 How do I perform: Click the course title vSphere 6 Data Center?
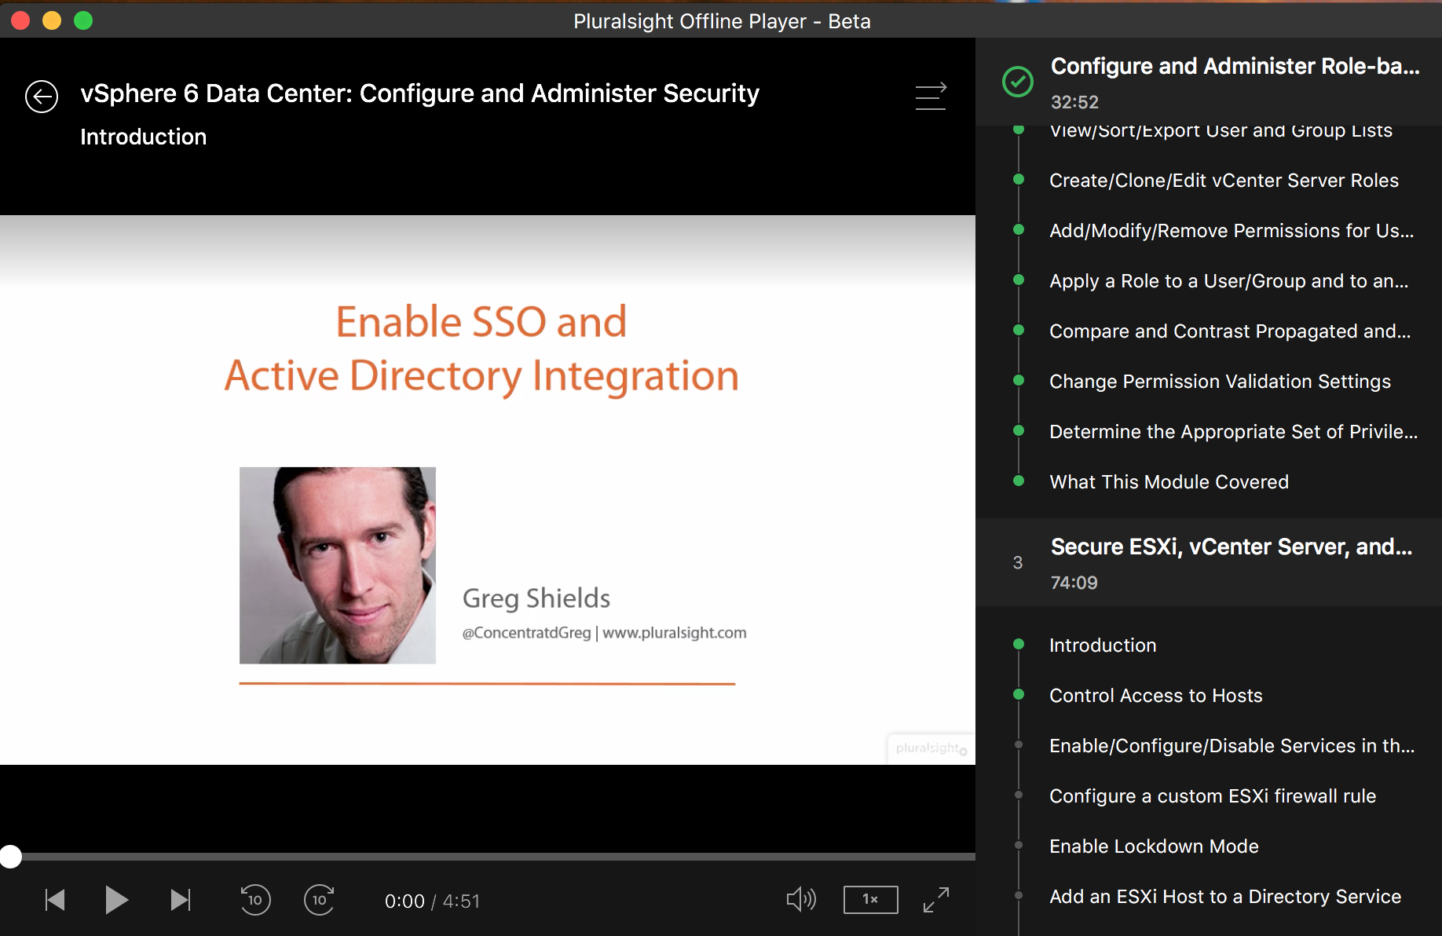(419, 93)
